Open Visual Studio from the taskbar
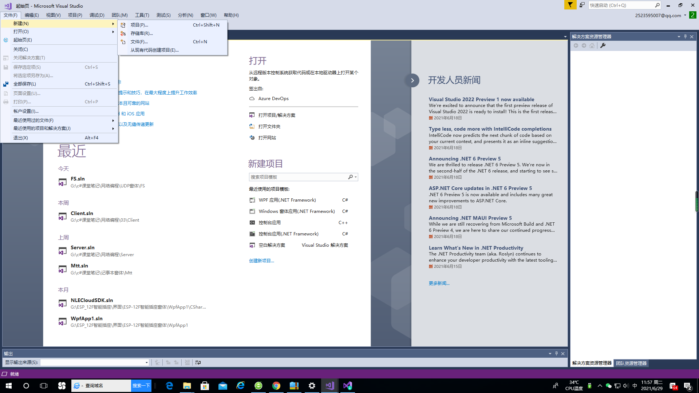Viewport: 699px width, 393px height. [329, 385]
